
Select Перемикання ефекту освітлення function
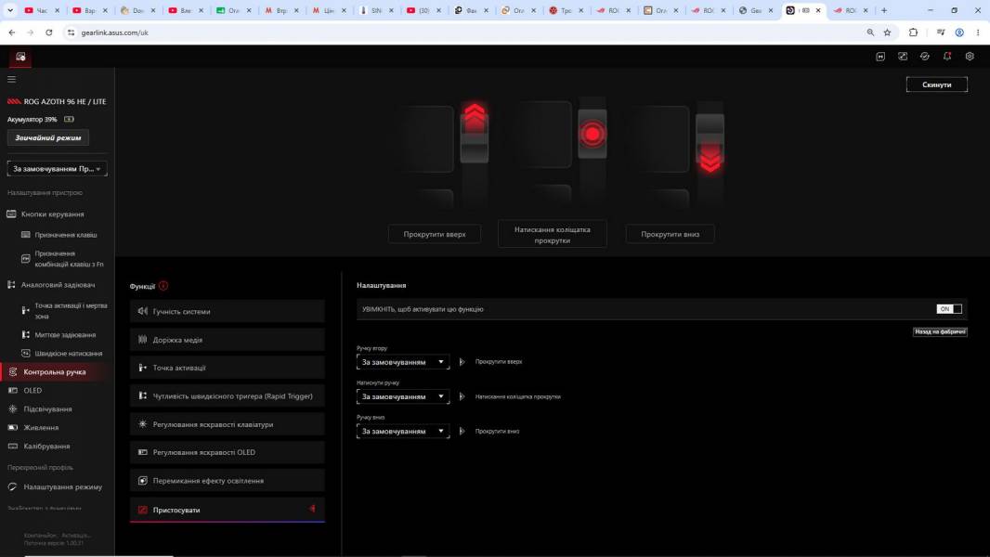[228, 481]
